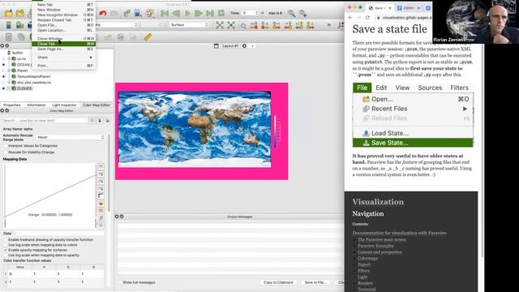519x292 pixels.
Task: Expand the toolbar overflow double-arrow
Action: (329, 25)
